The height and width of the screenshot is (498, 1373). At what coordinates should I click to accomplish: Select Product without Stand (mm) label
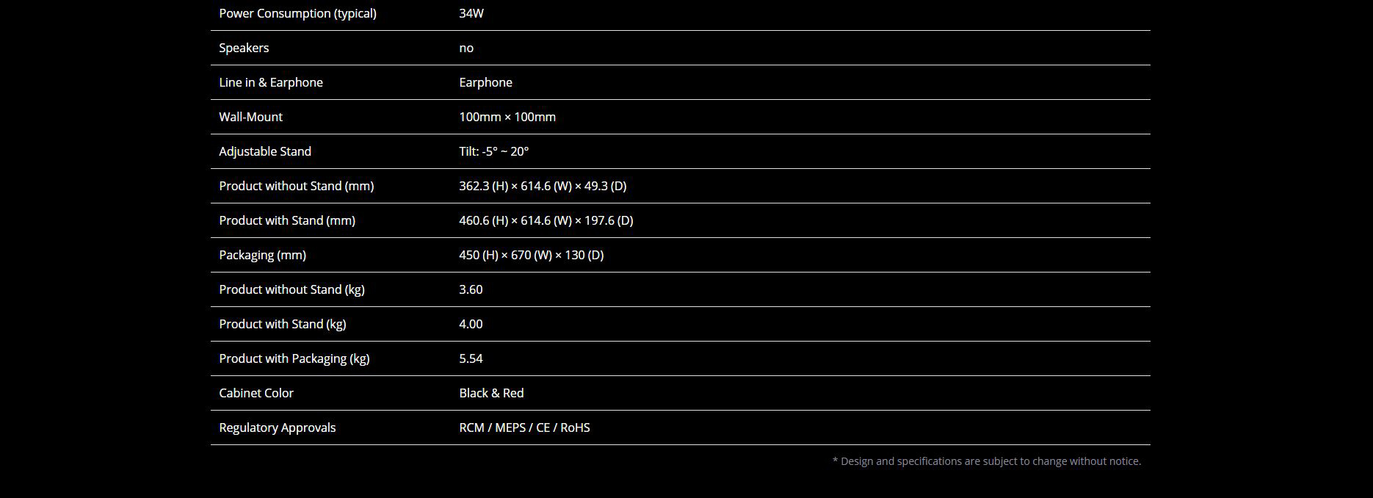pos(297,186)
